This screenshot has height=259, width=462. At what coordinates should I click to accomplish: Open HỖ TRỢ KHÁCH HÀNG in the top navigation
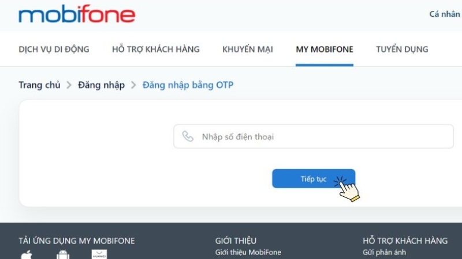pos(156,49)
